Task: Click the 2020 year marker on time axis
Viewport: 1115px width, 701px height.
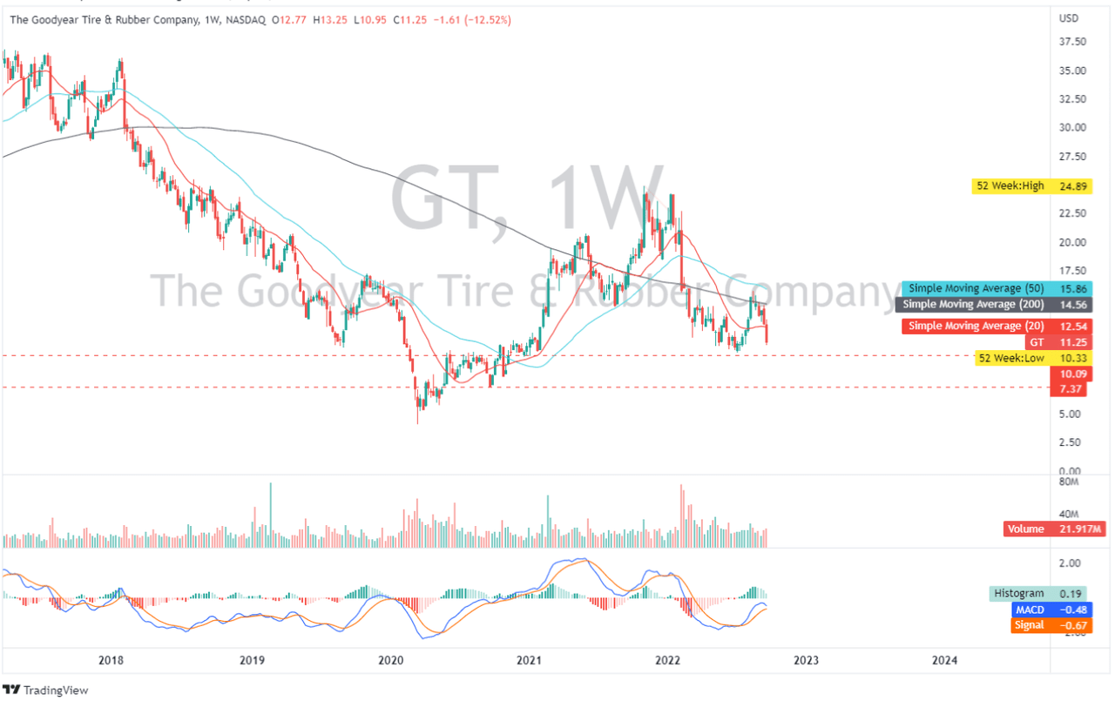Action: [x=389, y=660]
